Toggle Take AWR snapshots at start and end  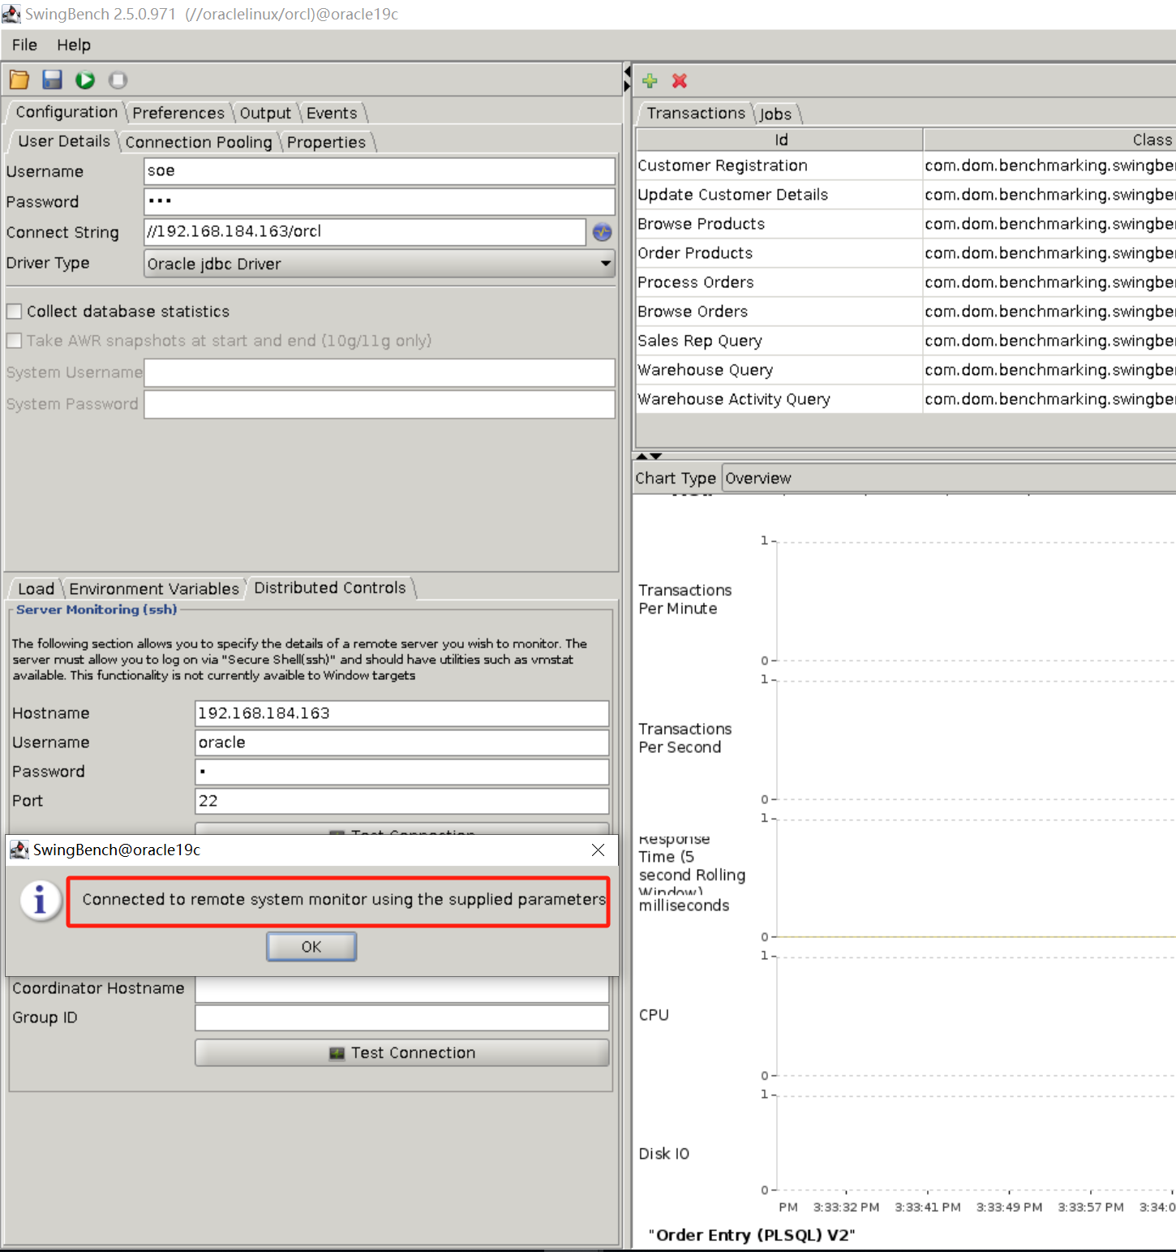[14, 341]
